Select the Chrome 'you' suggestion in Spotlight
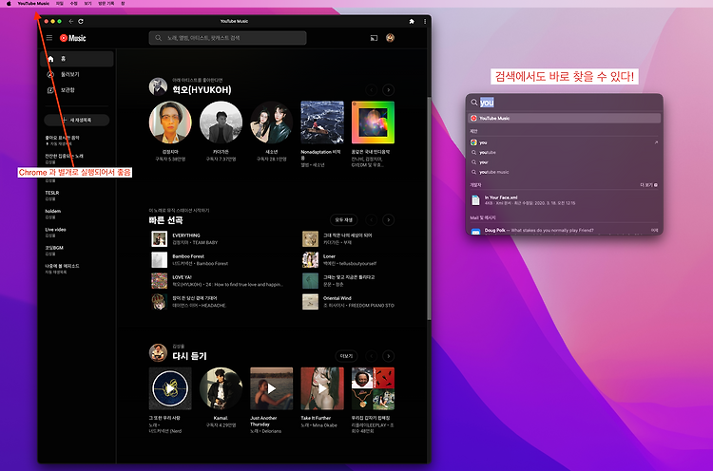This screenshot has width=713, height=471. 564,142
